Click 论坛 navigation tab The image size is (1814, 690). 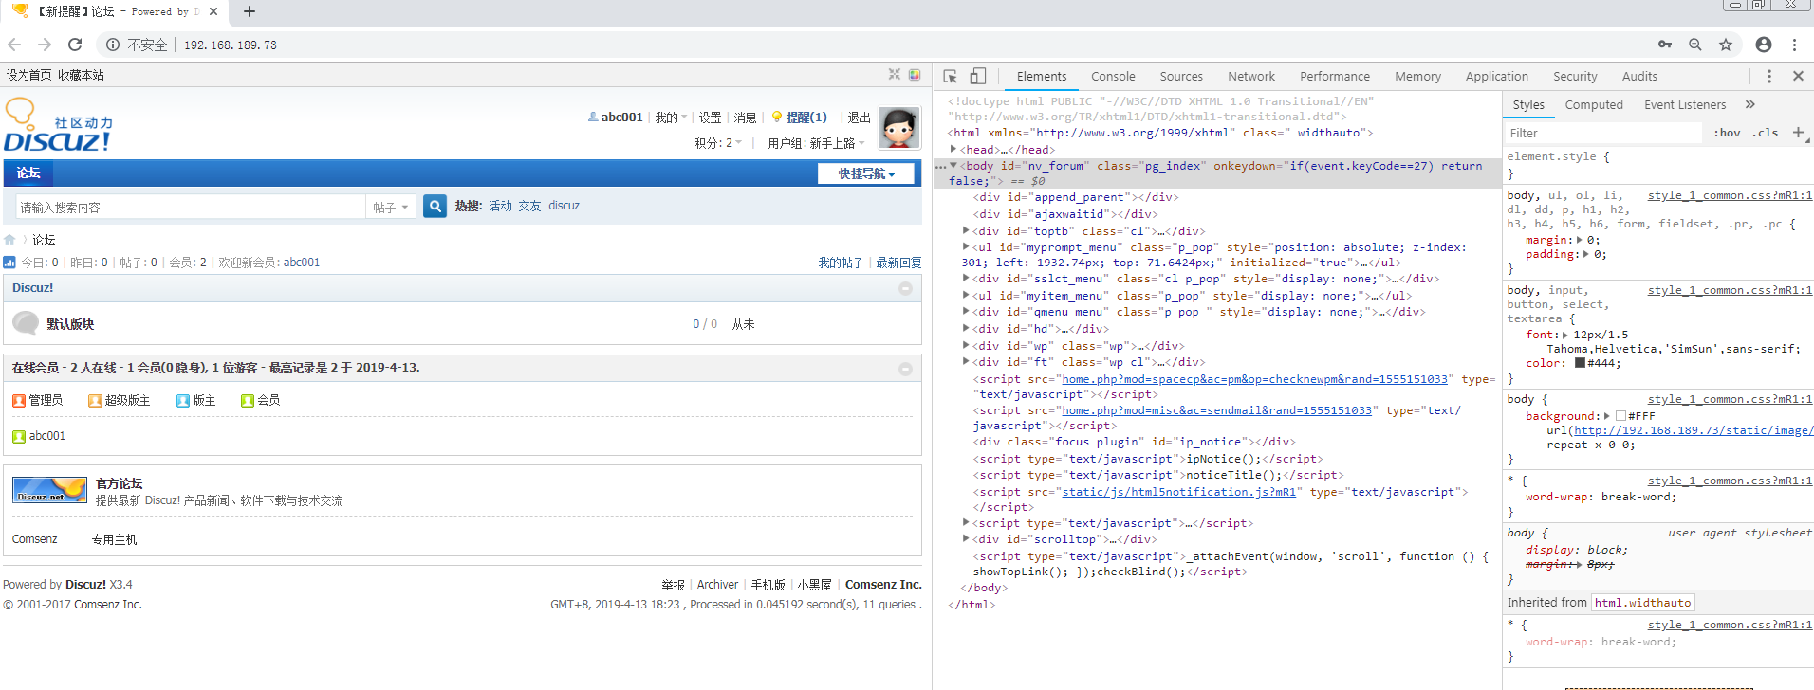coord(28,172)
